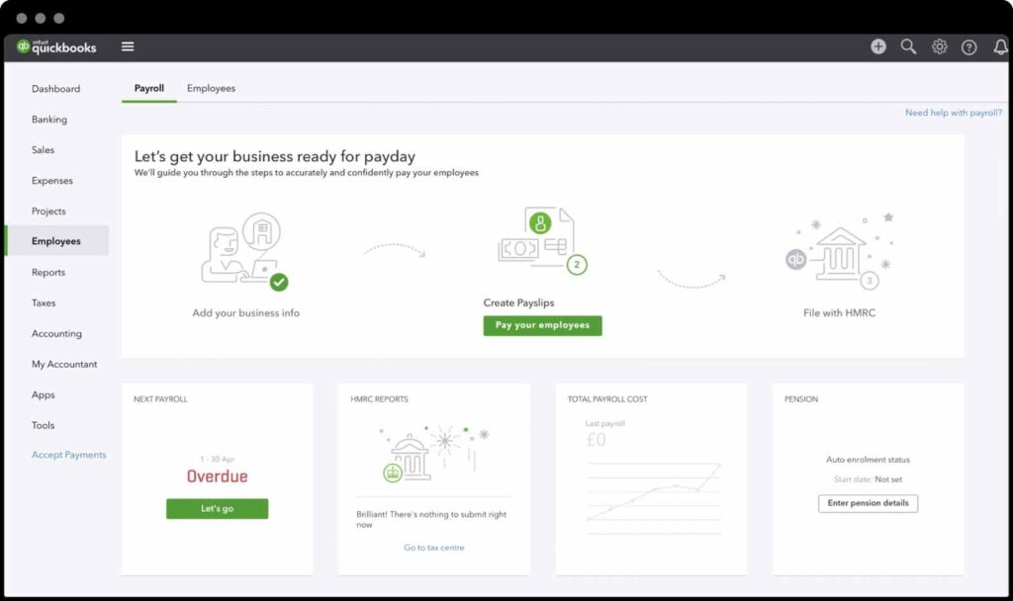Viewport: 1013px width, 601px height.
Task: Select the Payroll tab
Action: click(148, 88)
